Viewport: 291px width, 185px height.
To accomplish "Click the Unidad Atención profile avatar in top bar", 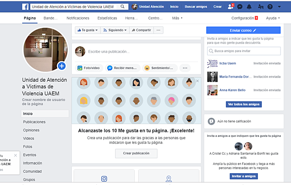I will tap(135, 7).
